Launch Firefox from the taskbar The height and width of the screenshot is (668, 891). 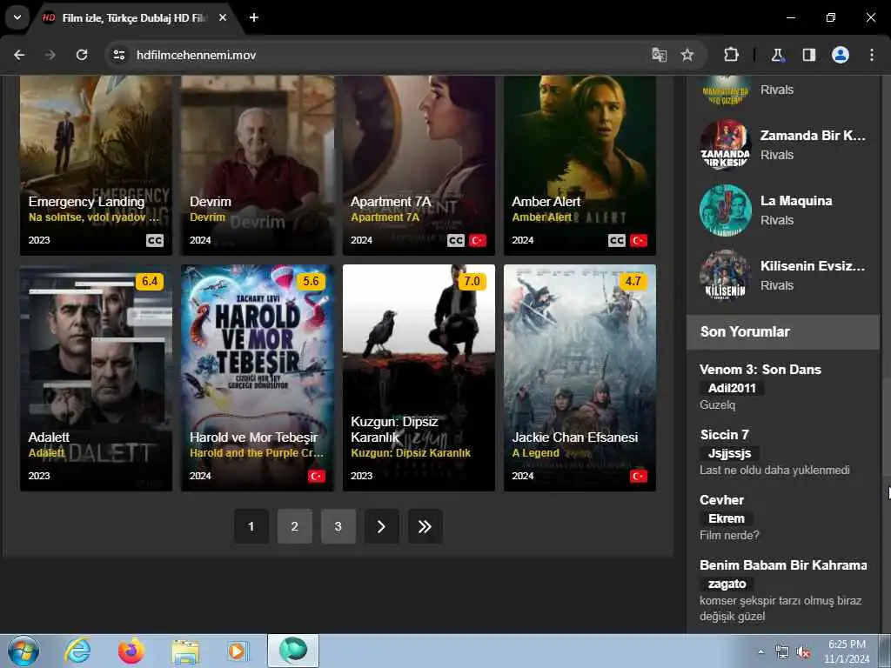click(131, 651)
